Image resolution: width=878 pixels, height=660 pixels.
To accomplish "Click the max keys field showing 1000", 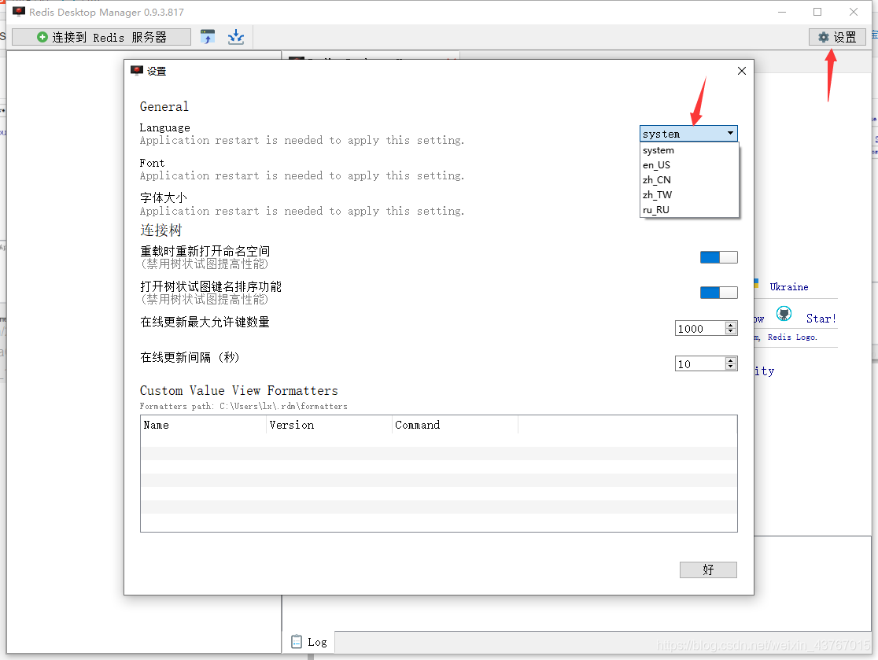I will tap(700, 329).
